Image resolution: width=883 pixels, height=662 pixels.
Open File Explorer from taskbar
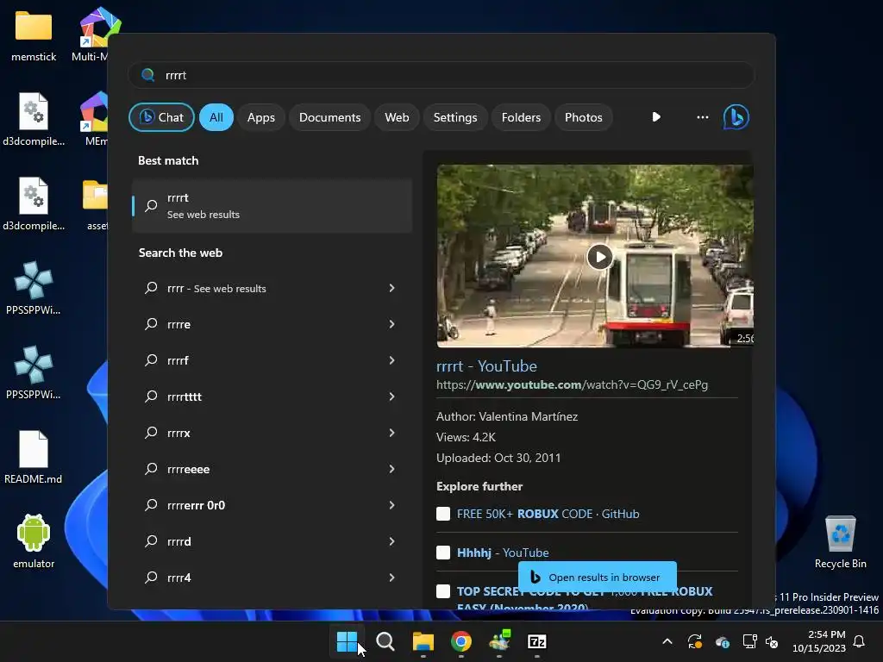(x=423, y=641)
